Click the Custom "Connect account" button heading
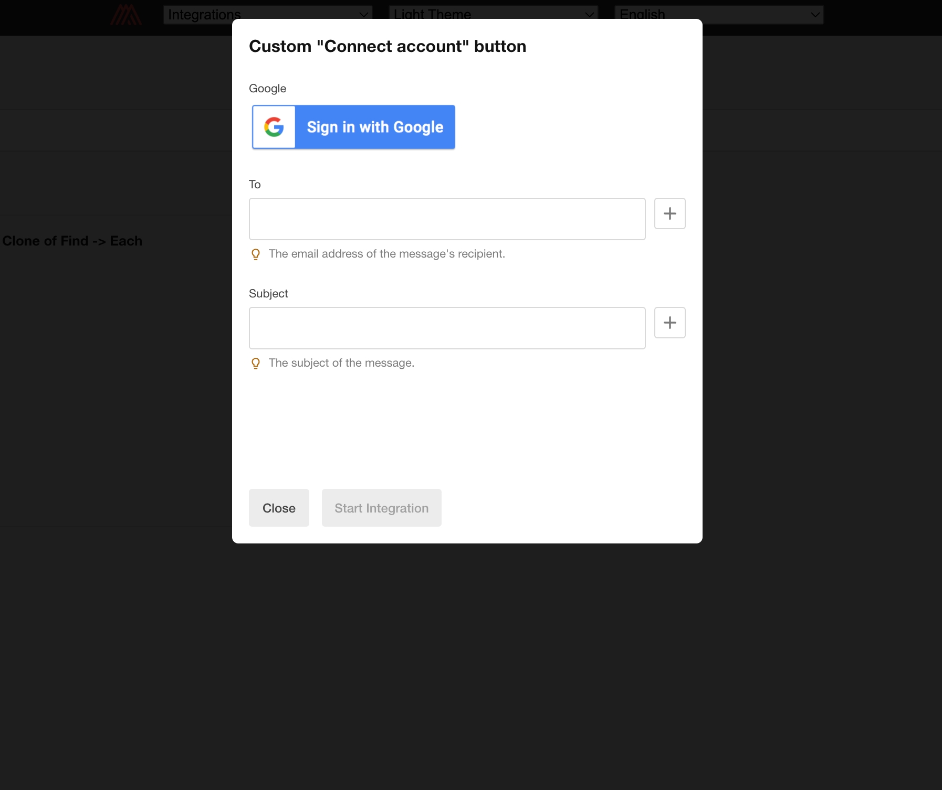942x790 pixels. point(387,46)
